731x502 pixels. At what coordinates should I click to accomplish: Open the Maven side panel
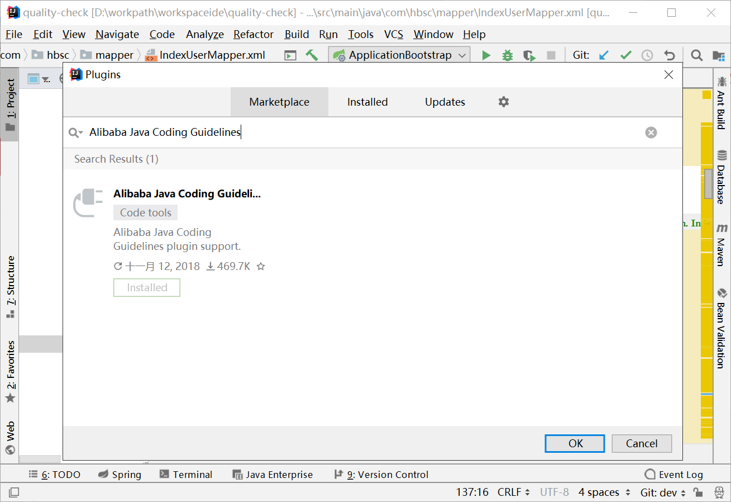(722, 244)
